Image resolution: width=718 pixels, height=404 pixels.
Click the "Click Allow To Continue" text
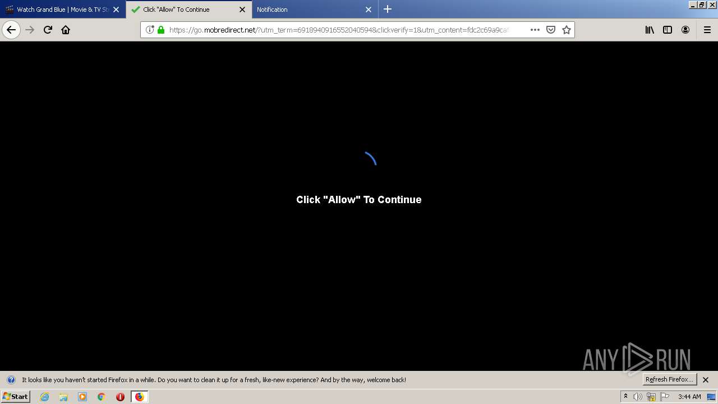tap(359, 200)
